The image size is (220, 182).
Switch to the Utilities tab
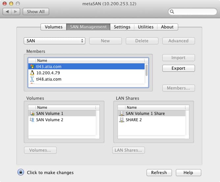coord(146,27)
